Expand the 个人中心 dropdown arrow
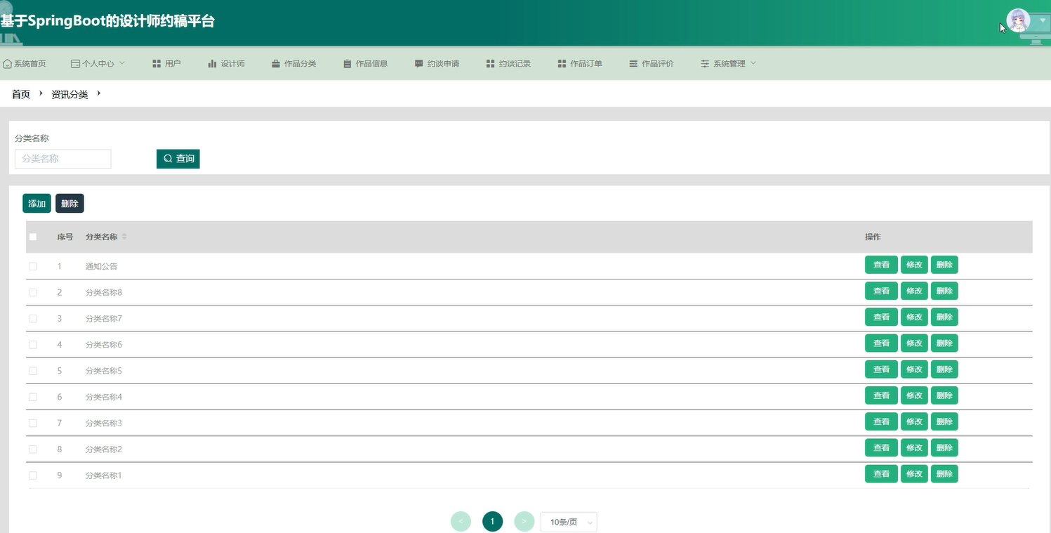1051x533 pixels. click(122, 63)
